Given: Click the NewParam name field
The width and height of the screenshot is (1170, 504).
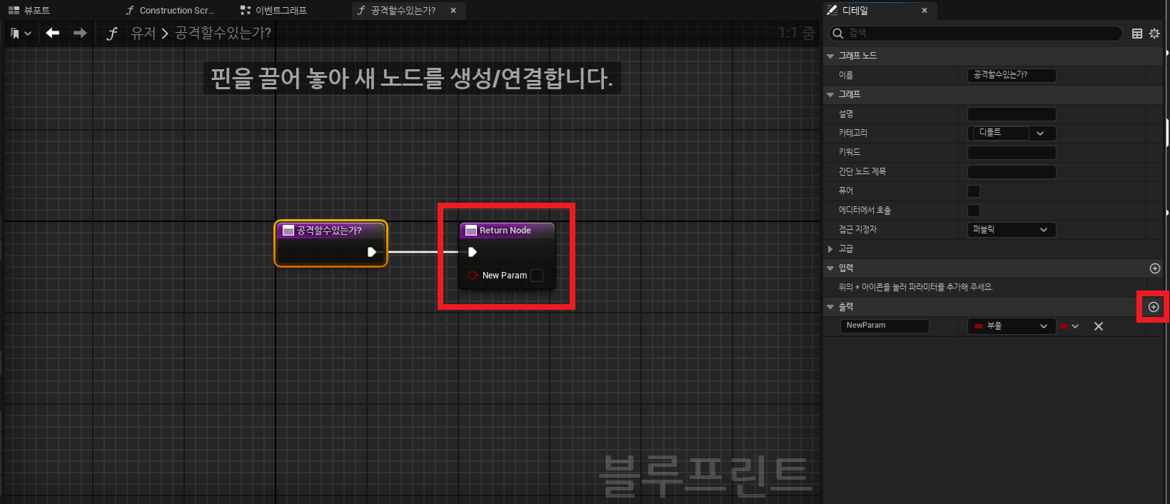Looking at the screenshot, I should coord(885,326).
